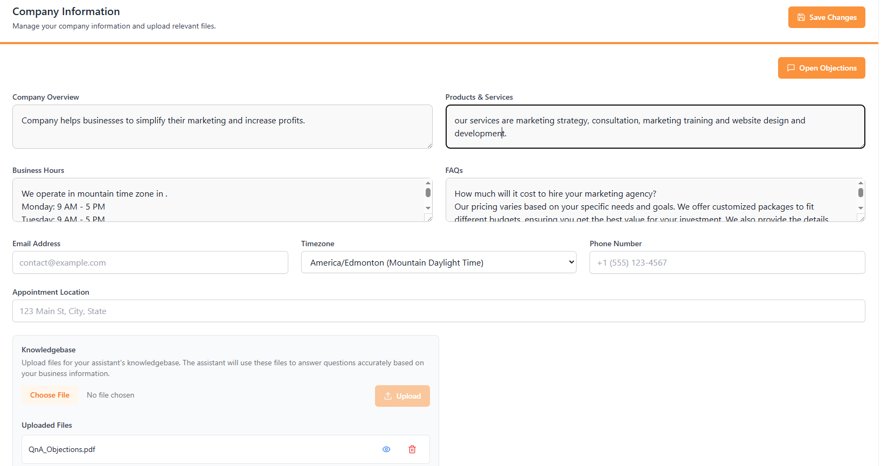View the QnA_Objections.pdf file with eye icon
Viewport: 881px width, 466px height.
coord(386,449)
